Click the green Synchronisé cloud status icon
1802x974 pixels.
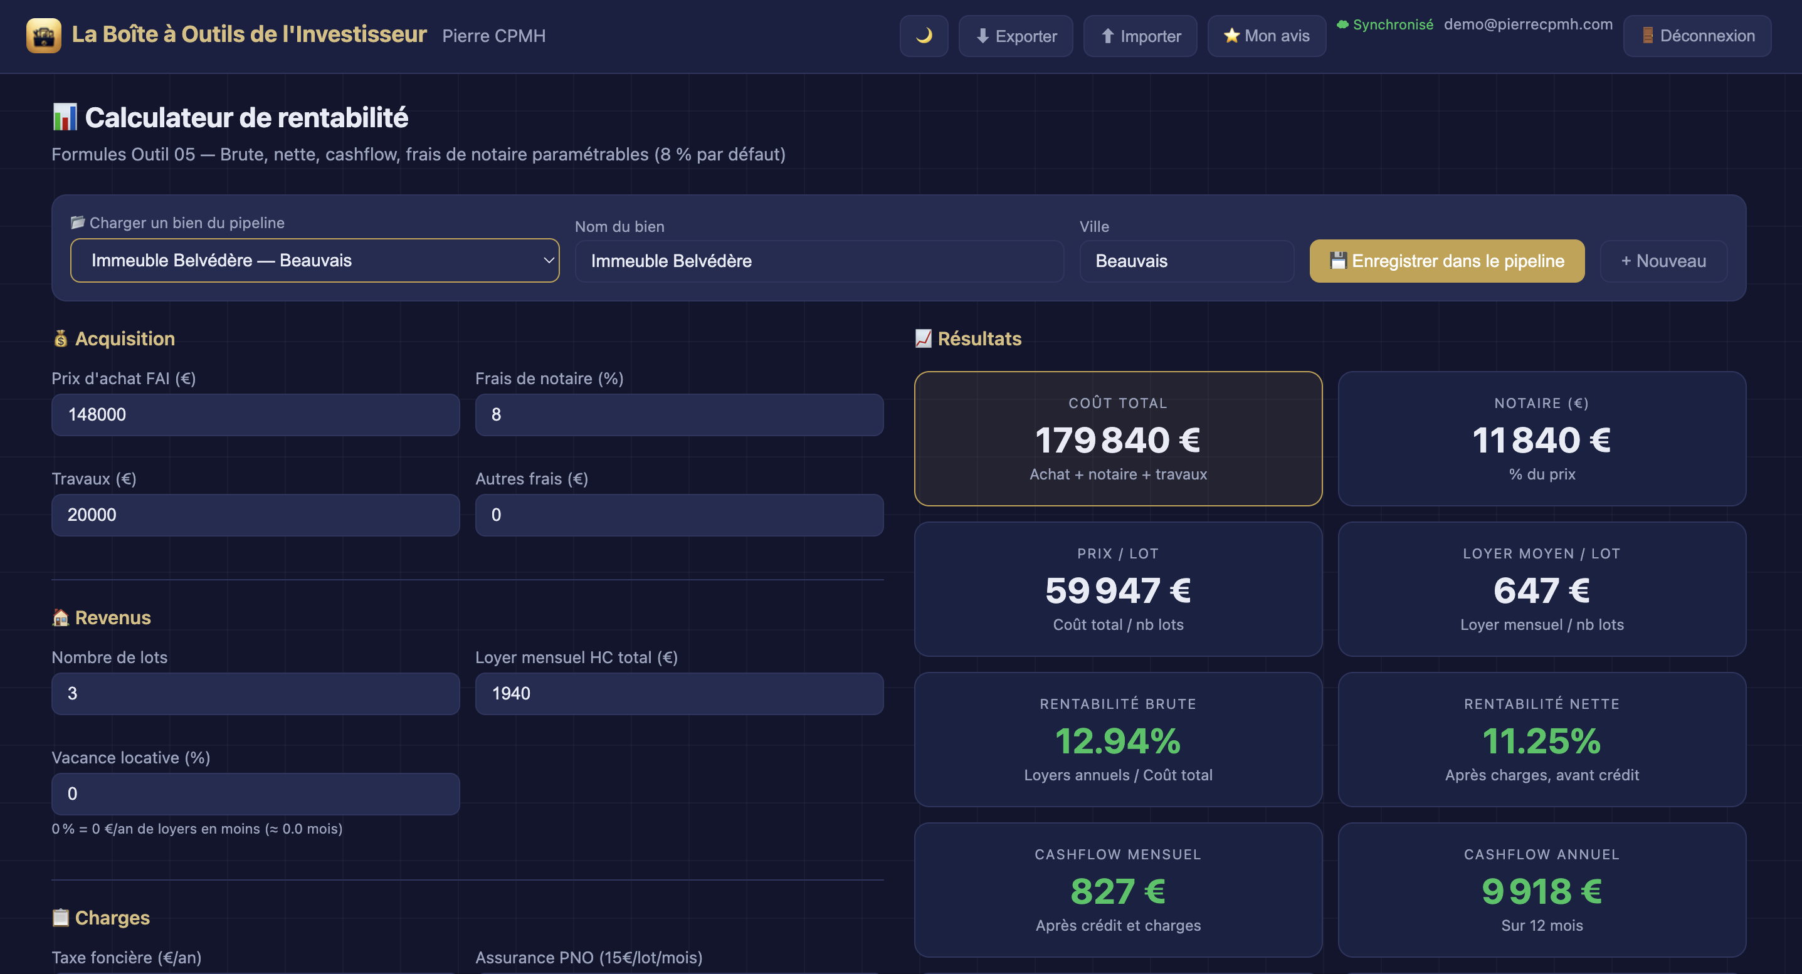[1342, 24]
